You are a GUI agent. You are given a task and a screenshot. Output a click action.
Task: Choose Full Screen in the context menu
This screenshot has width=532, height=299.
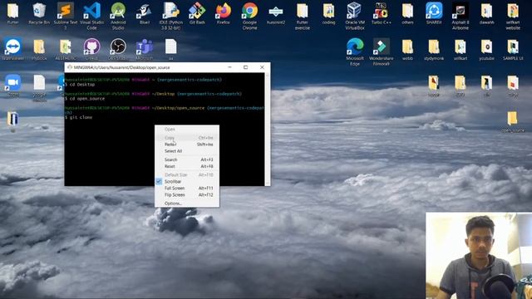187,188
